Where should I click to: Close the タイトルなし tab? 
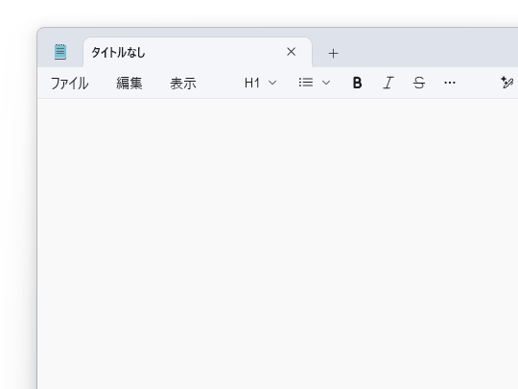pyautogui.click(x=291, y=52)
